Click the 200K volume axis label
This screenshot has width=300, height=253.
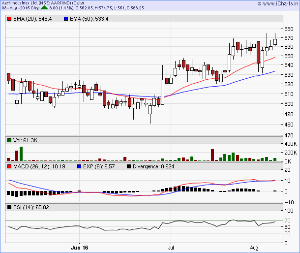291,153
